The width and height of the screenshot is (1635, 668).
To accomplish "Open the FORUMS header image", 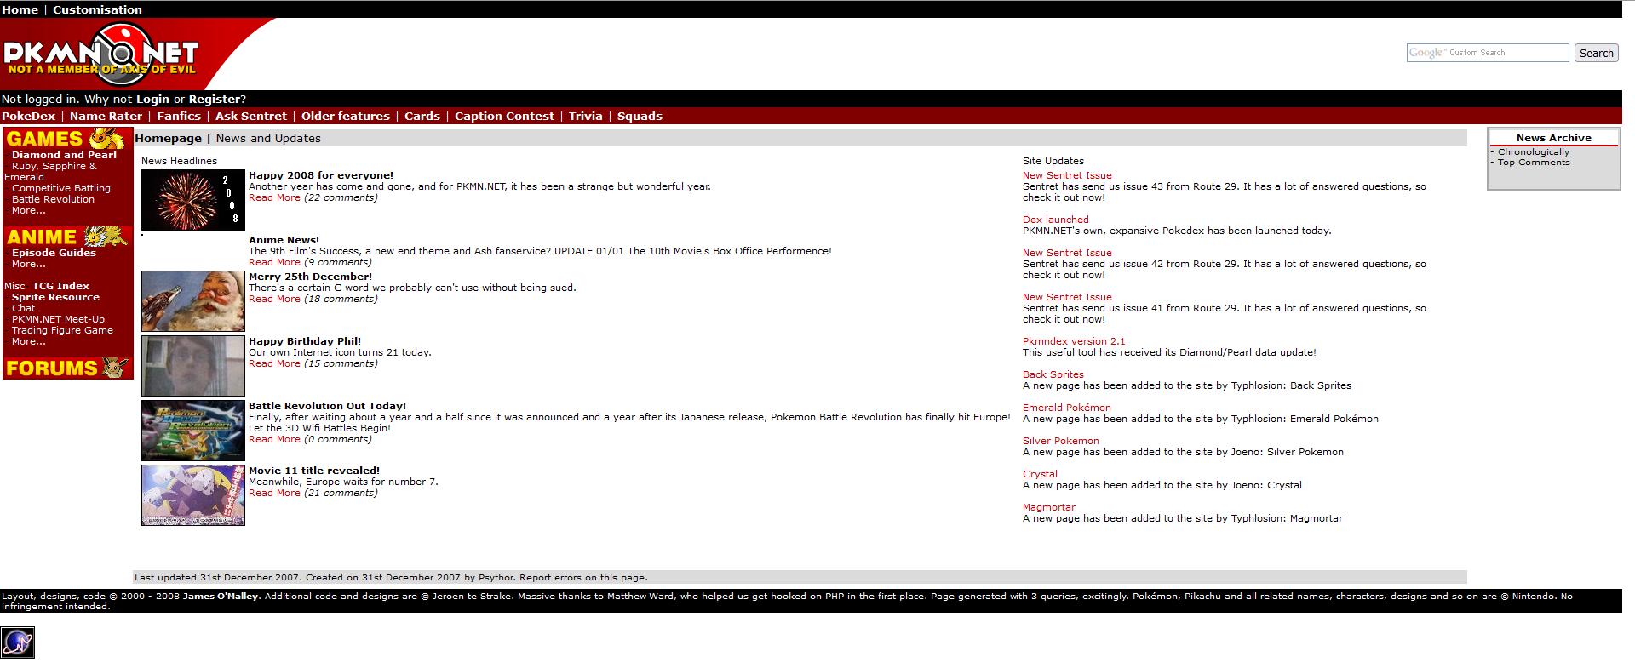I will (66, 368).
